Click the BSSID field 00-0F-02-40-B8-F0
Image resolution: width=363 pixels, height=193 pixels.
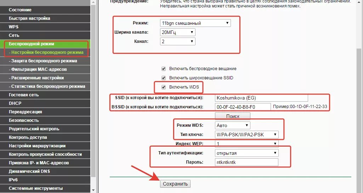pos(243,107)
